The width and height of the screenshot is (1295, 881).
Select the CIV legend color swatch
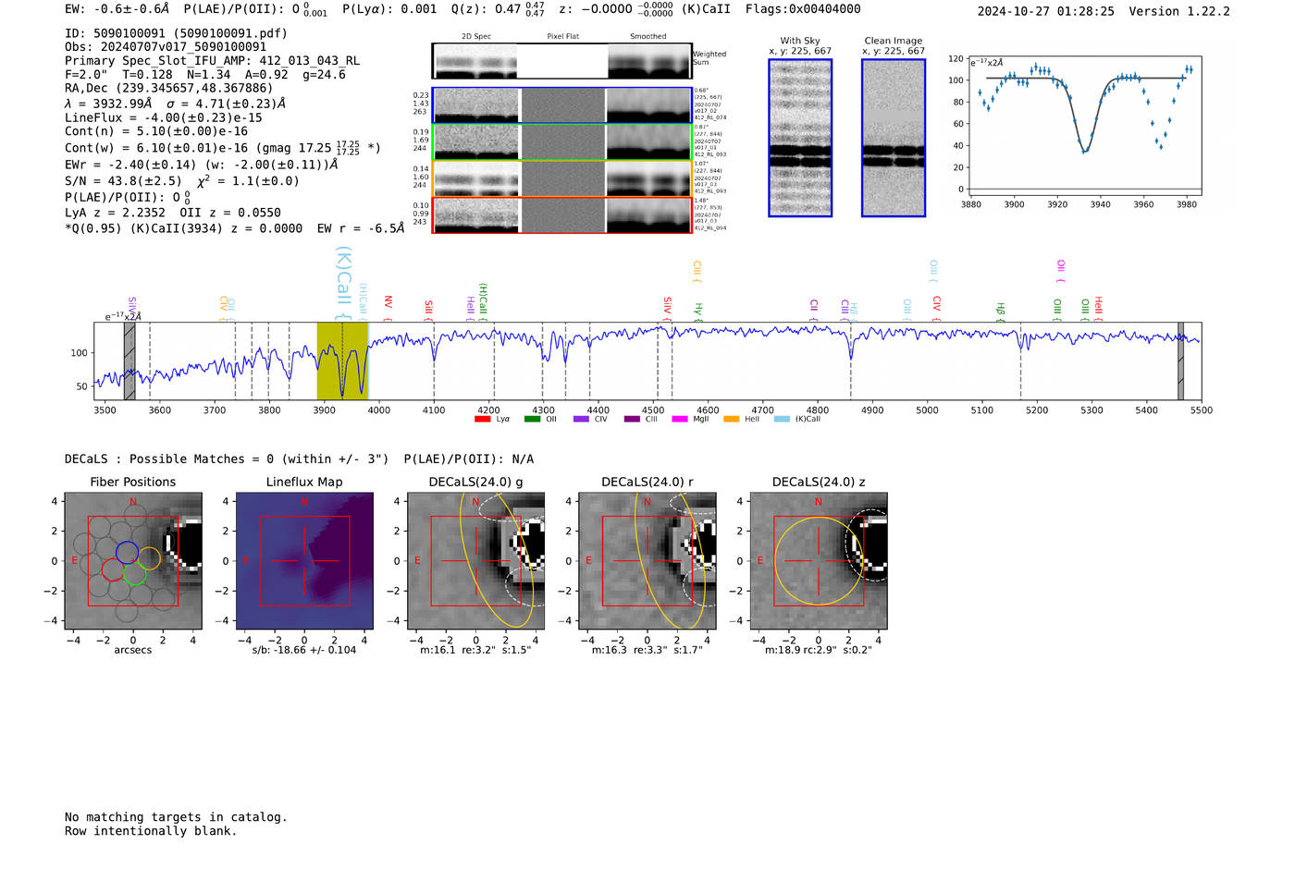tap(581, 419)
